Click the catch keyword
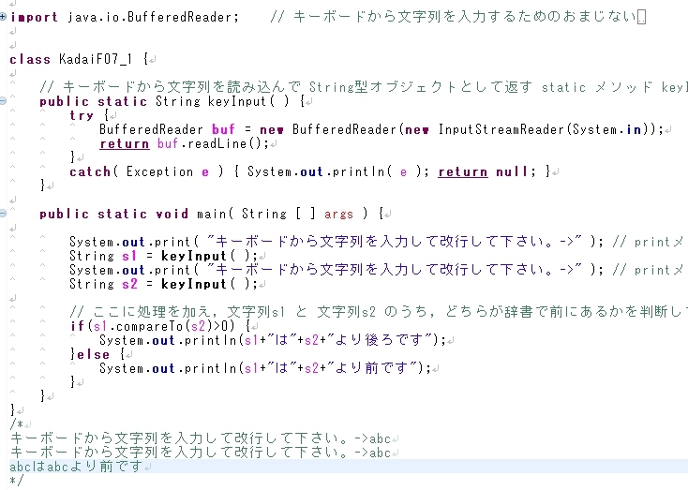The width and height of the screenshot is (688, 490). pyautogui.click(x=89, y=171)
